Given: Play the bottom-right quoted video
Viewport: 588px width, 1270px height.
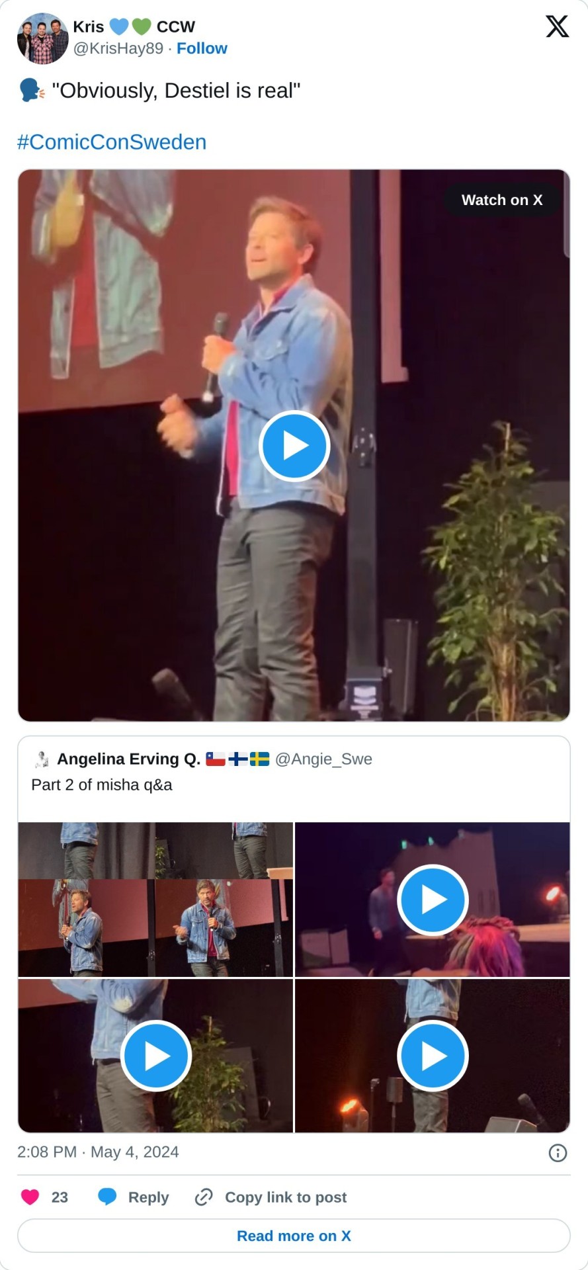Looking at the screenshot, I should click(433, 1056).
